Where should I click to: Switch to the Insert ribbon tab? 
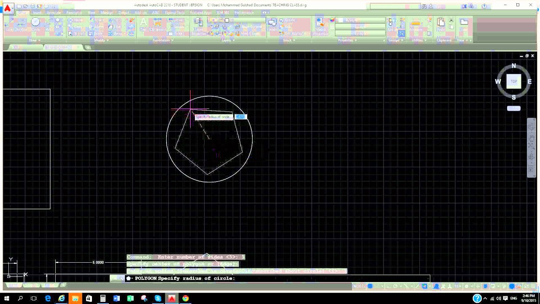(x=38, y=13)
